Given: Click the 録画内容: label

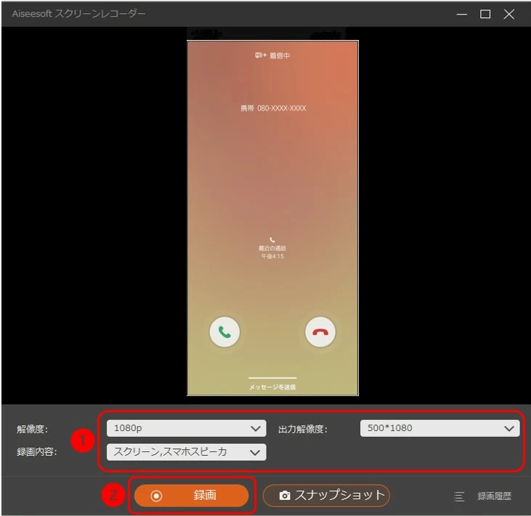Looking at the screenshot, I should coord(37,451).
